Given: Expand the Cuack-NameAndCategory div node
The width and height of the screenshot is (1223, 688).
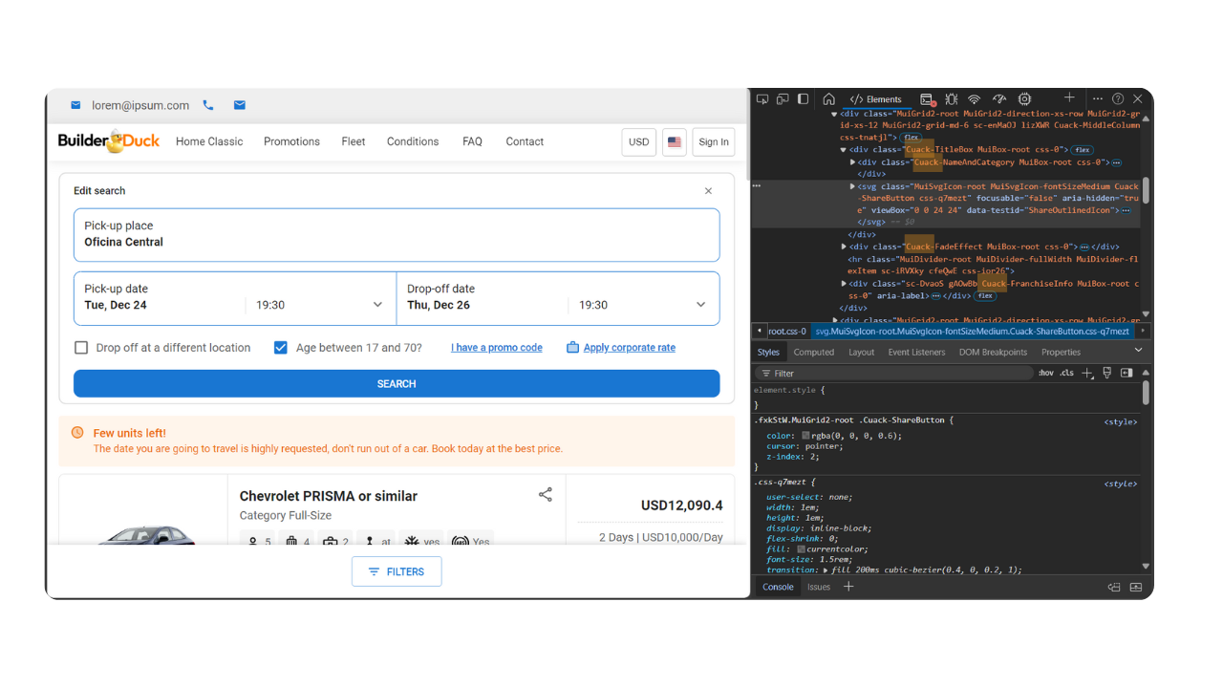Looking at the screenshot, I should [x=853, y=162].
